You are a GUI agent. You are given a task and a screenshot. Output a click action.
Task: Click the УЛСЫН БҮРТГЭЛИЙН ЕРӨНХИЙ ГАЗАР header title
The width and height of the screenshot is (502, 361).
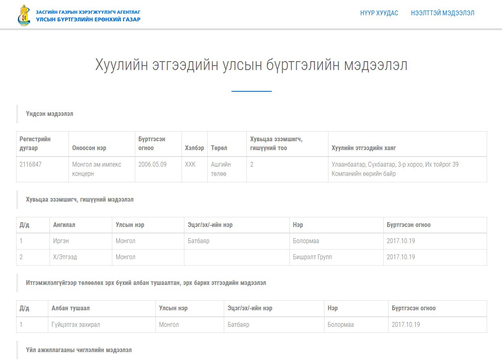[x=88, y=19]
